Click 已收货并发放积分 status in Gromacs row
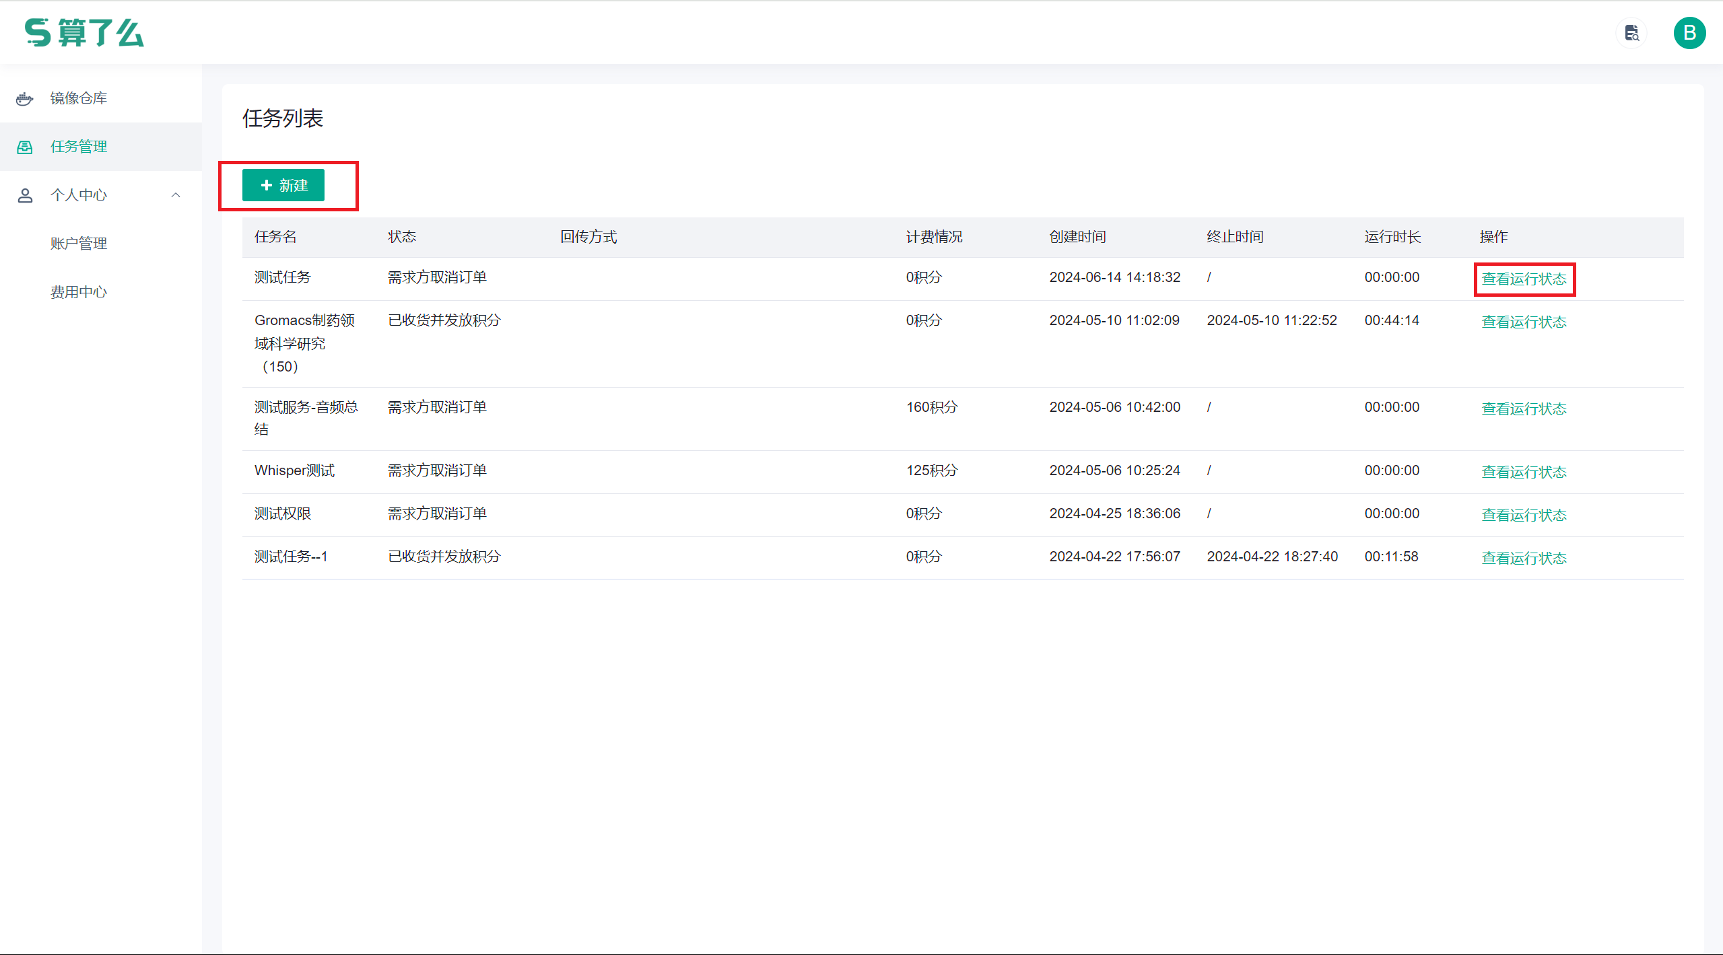 point(444,320)
